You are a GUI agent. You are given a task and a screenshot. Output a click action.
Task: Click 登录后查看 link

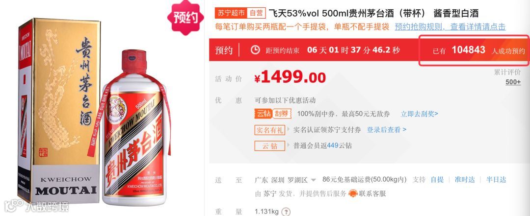pos(387,130)
